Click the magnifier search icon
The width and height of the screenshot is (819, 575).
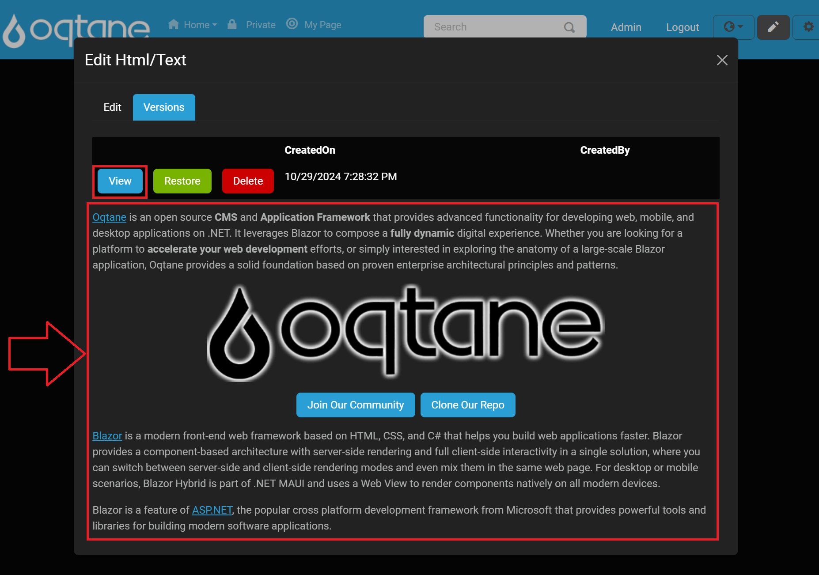pyautogui.click(x=569, y=27)
